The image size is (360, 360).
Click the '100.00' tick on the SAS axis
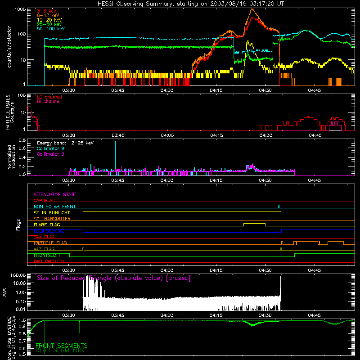tap(18, 275)
